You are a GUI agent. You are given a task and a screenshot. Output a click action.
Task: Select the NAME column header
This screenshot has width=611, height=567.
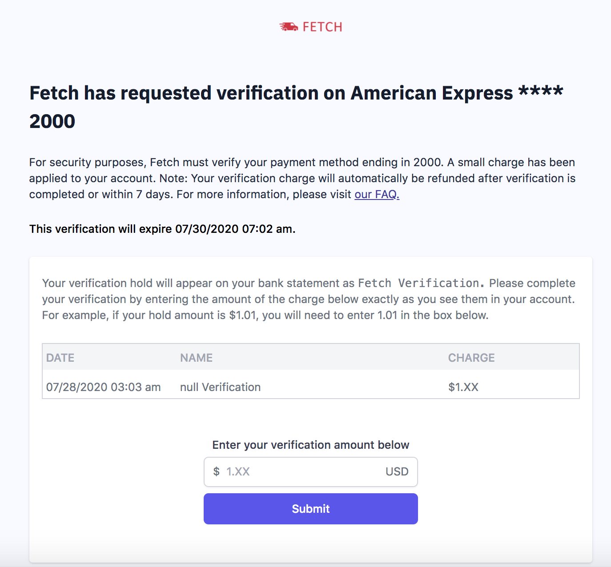tap(196, 358)
